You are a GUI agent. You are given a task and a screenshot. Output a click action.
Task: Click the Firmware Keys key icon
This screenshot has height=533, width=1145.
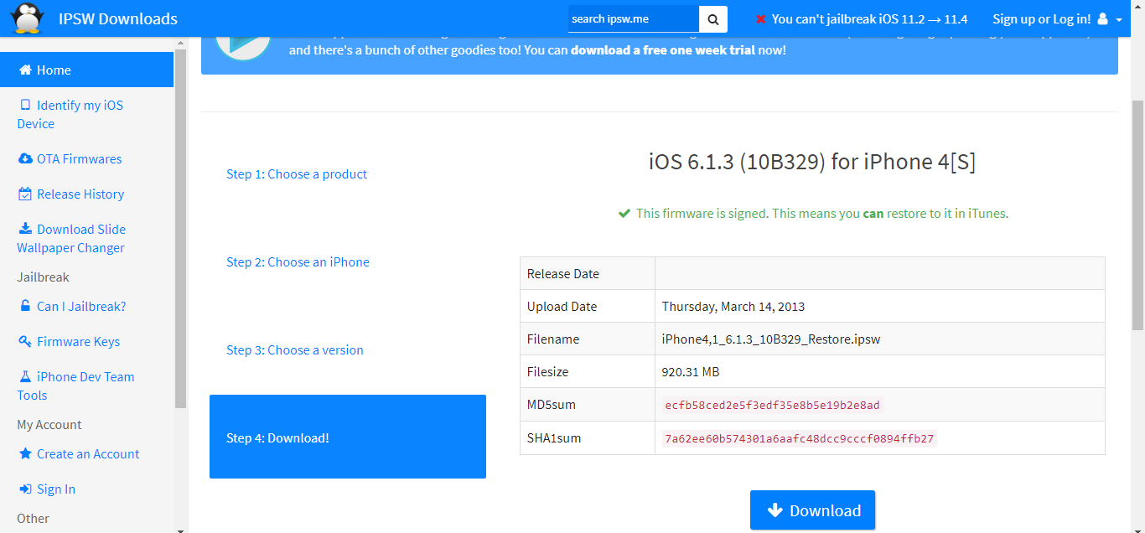(x=25, y=342)
